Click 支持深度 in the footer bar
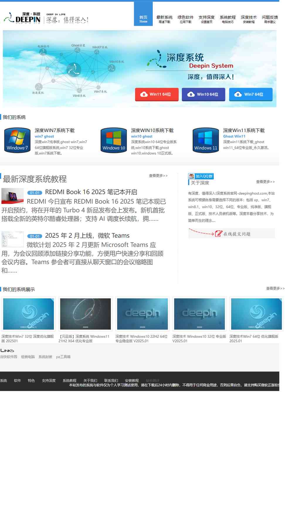The height and width of the screenshot is (507, 285). pyautogui.click(x=49, y=381)
